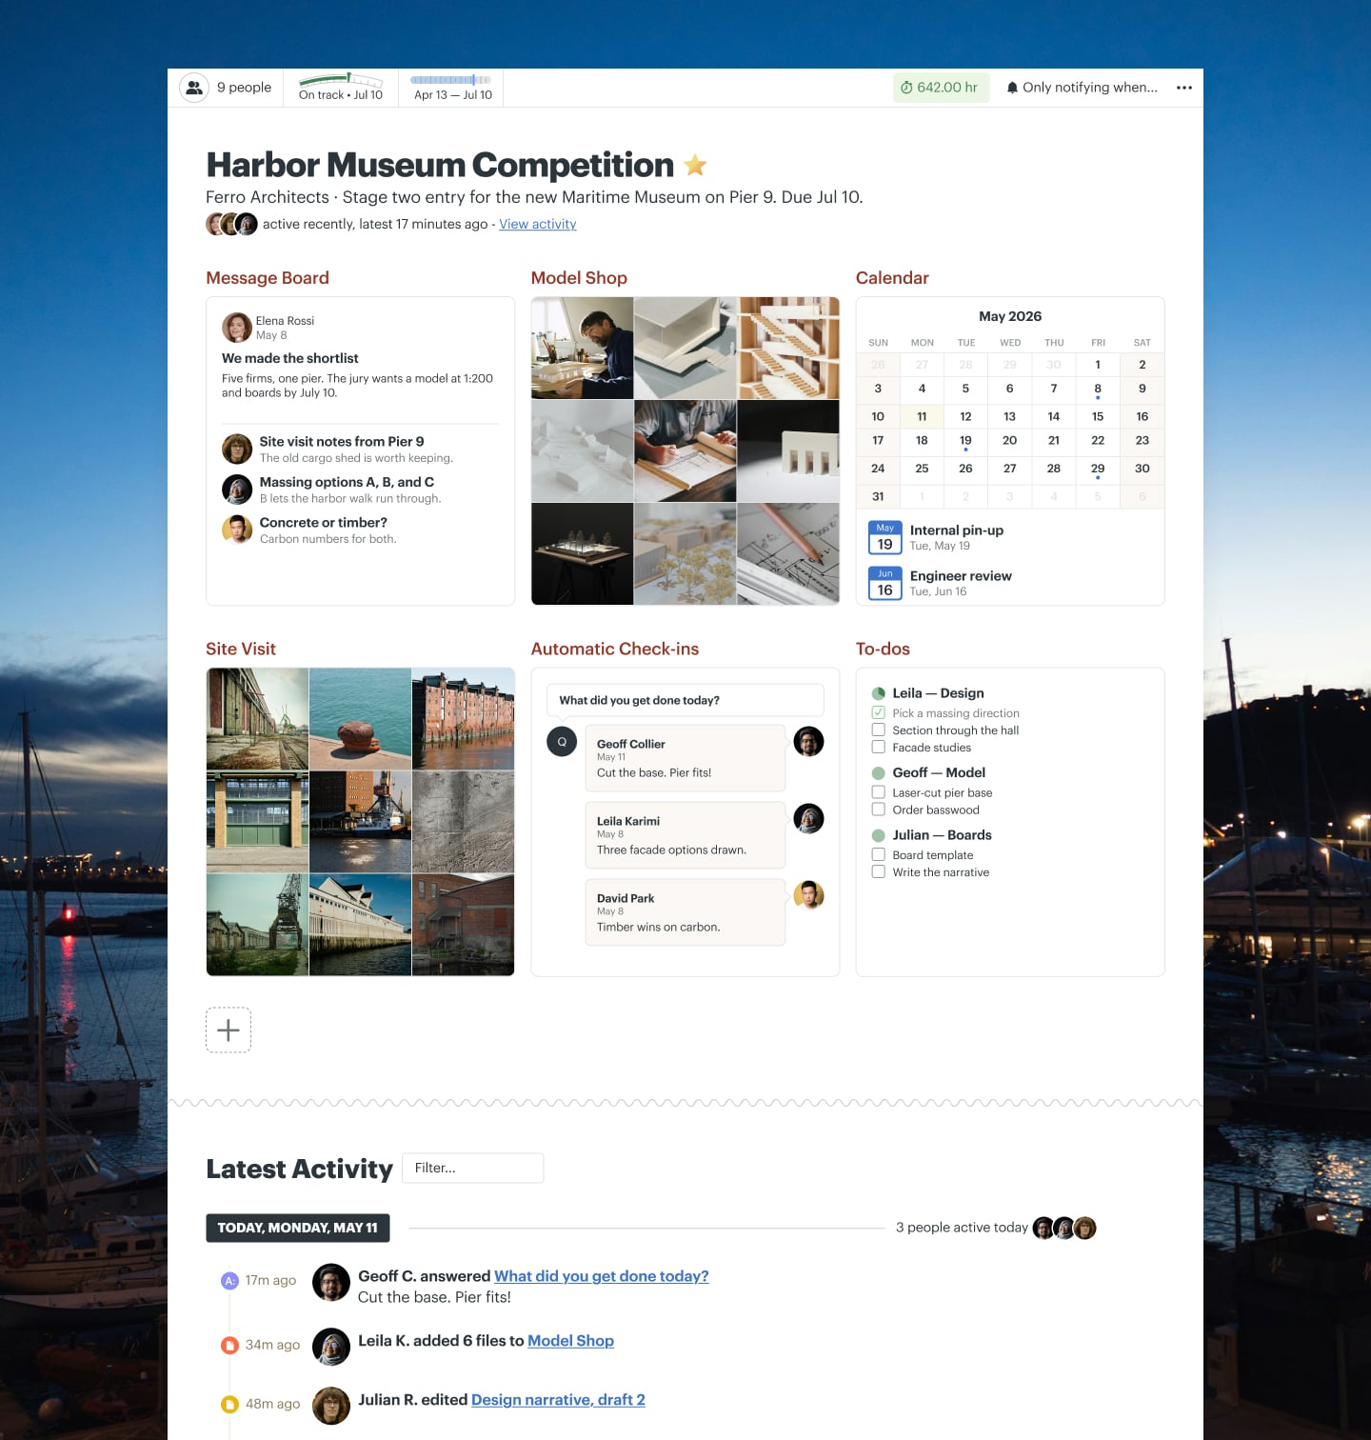Check the 'Write the narrative' to-do

coord(878,872)
